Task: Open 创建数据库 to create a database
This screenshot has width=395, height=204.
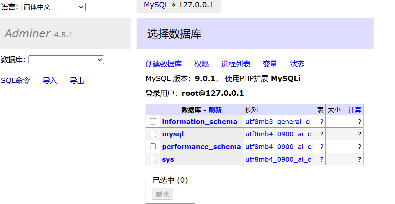Action: tap(164, 64)
